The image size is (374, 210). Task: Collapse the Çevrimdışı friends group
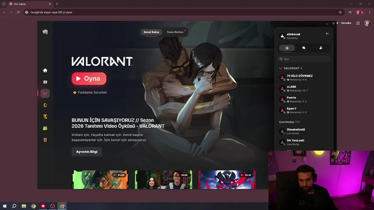point(289,122)
